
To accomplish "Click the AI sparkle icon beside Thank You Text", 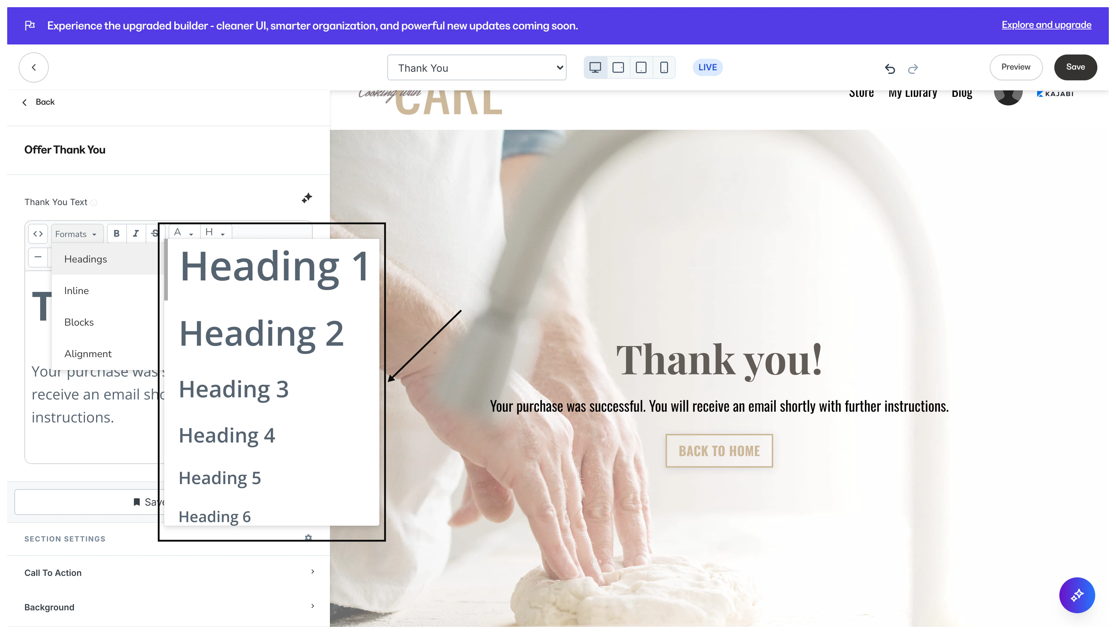I will pos(307,198).
